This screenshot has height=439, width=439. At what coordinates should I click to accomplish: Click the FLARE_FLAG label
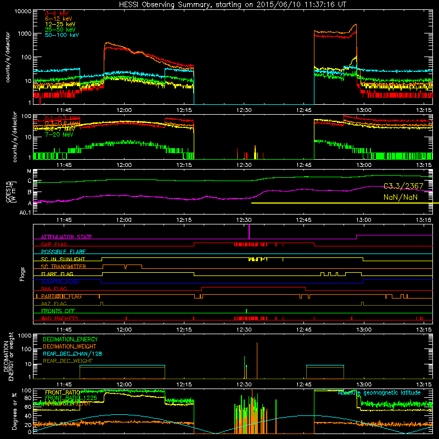(x=57, y=274)
